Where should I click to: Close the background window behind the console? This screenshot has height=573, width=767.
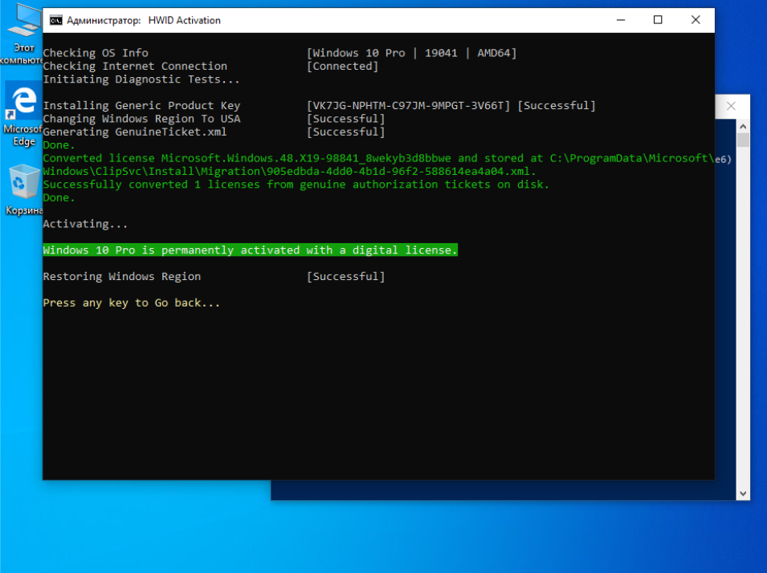pos(731,106)
